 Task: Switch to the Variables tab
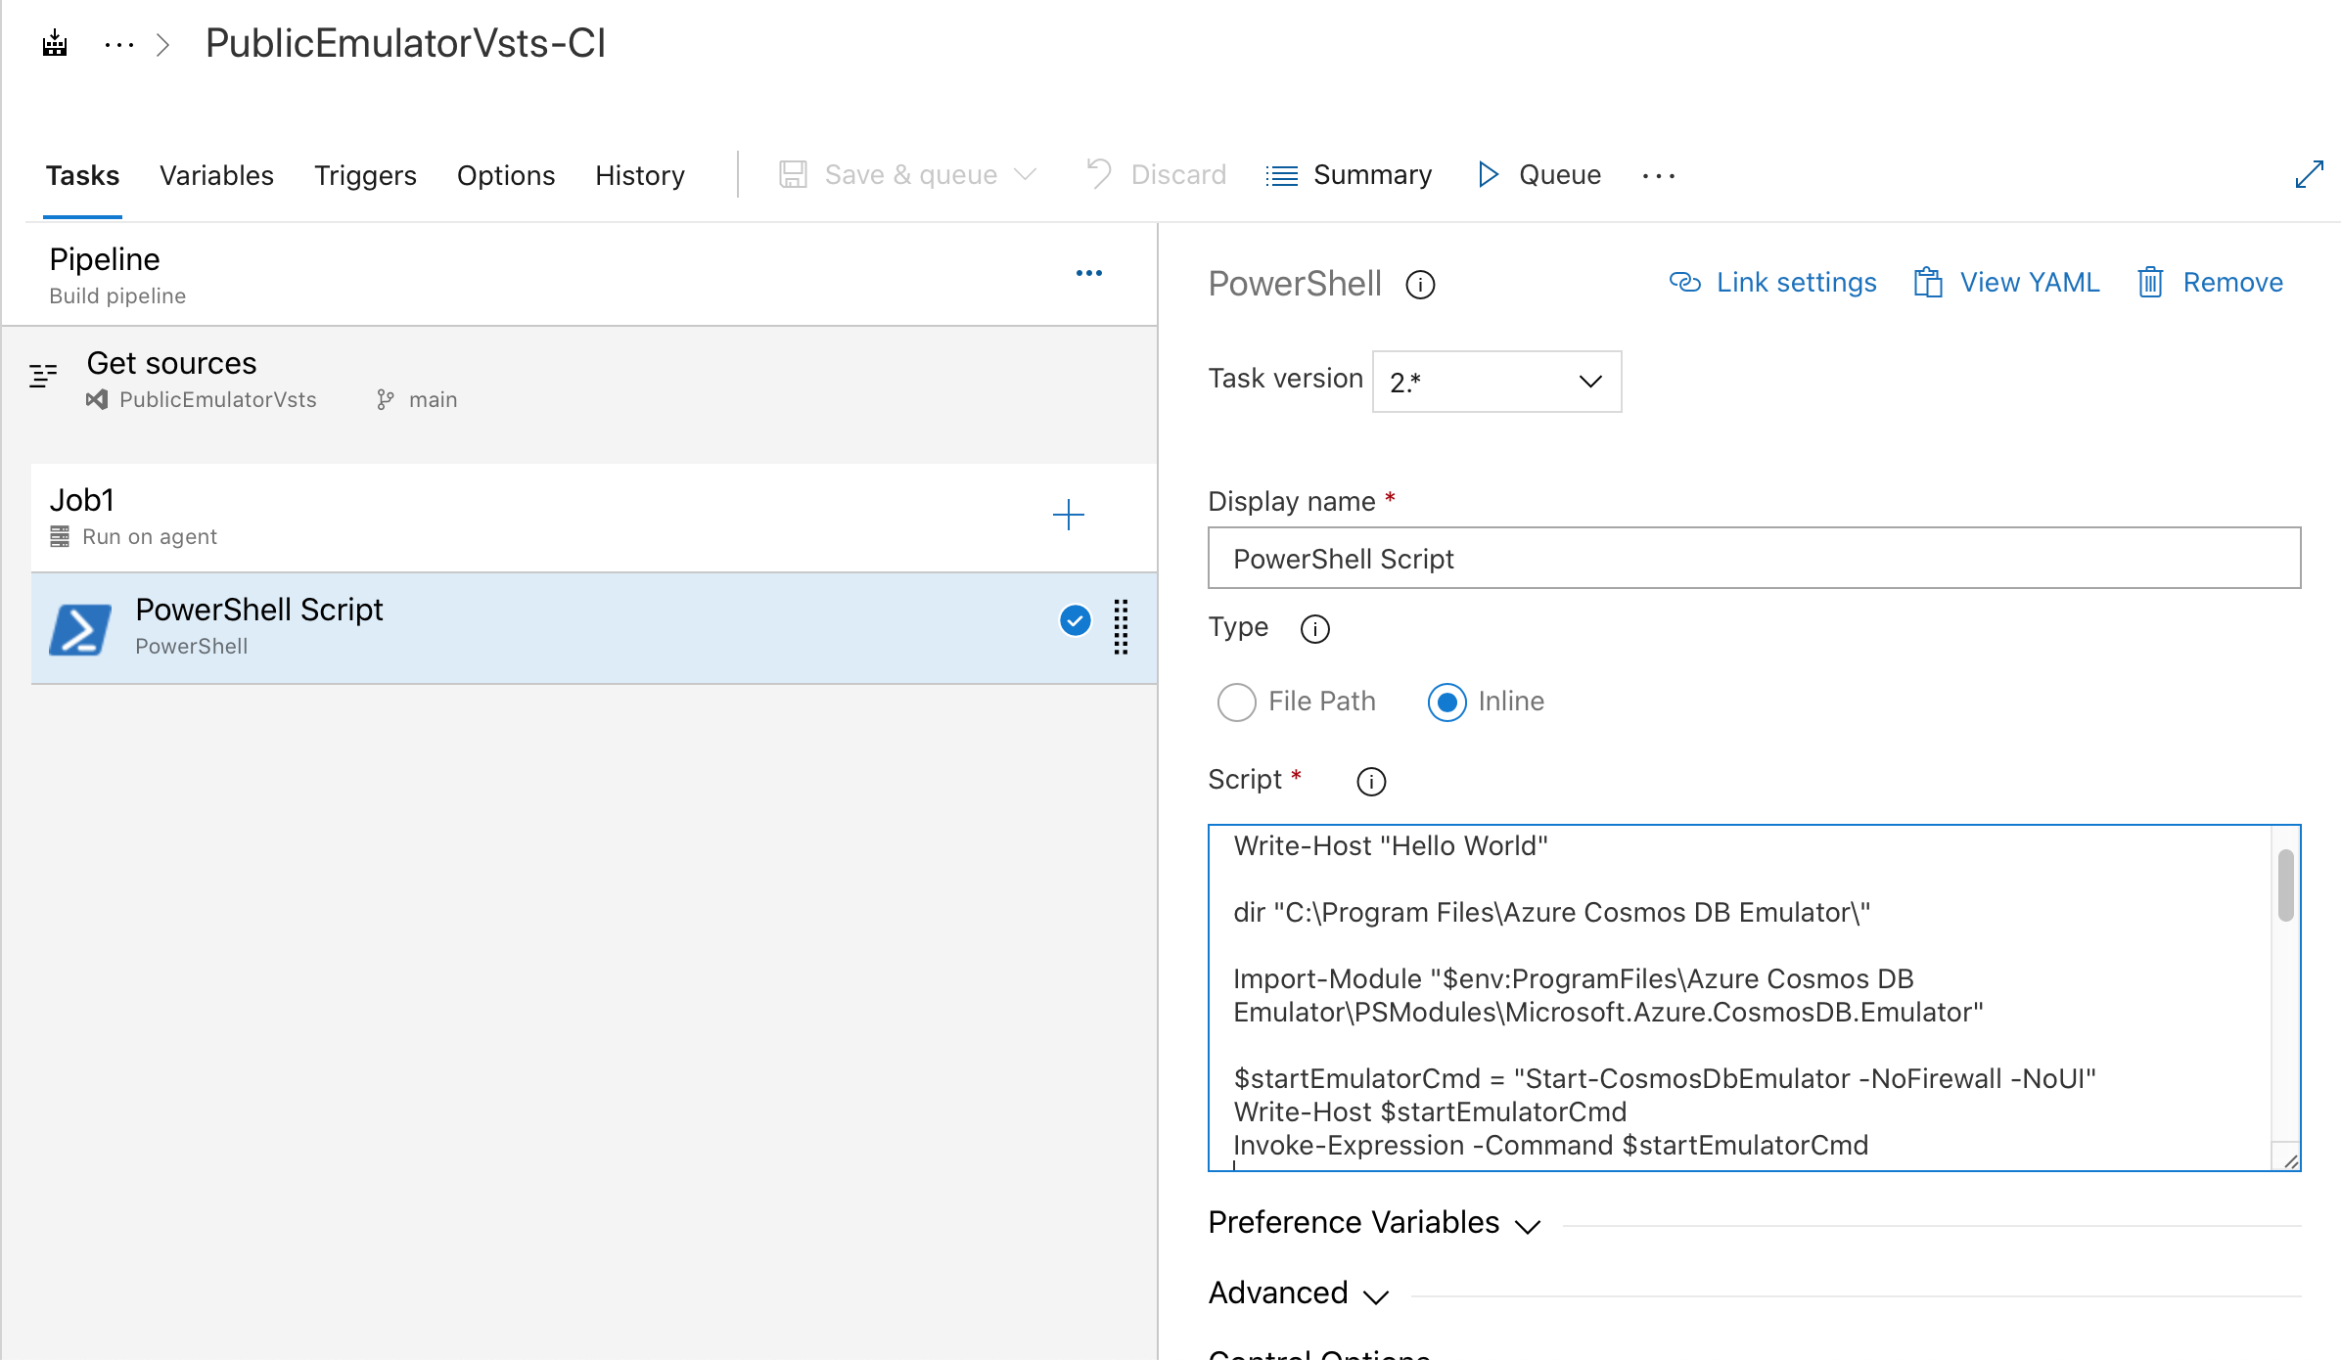(215, 175)
